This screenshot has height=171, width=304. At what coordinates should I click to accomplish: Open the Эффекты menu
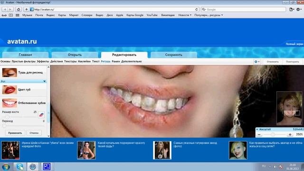[43, 61]
